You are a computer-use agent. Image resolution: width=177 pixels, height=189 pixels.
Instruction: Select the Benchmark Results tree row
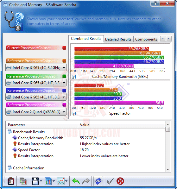[29, 132]
